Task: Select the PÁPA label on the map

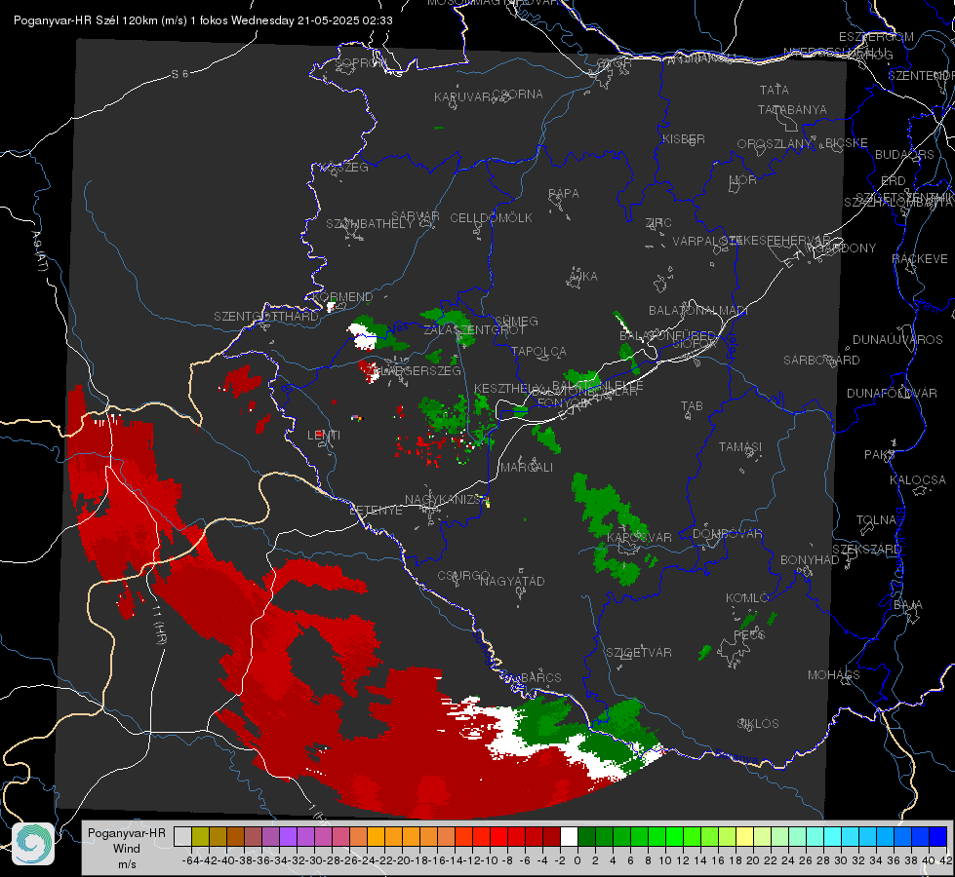Action: click(564, 194)
